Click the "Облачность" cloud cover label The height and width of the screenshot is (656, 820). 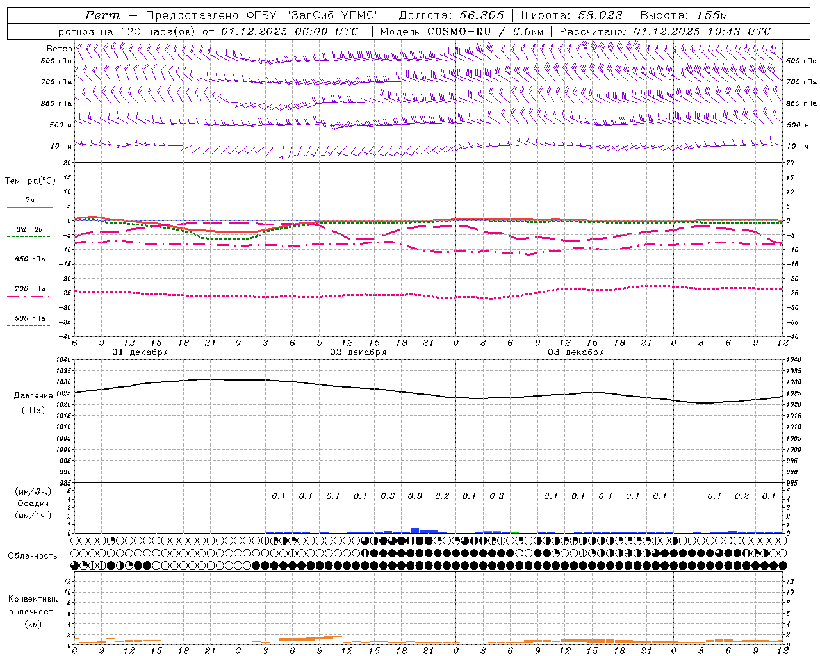tap(33, 555)
